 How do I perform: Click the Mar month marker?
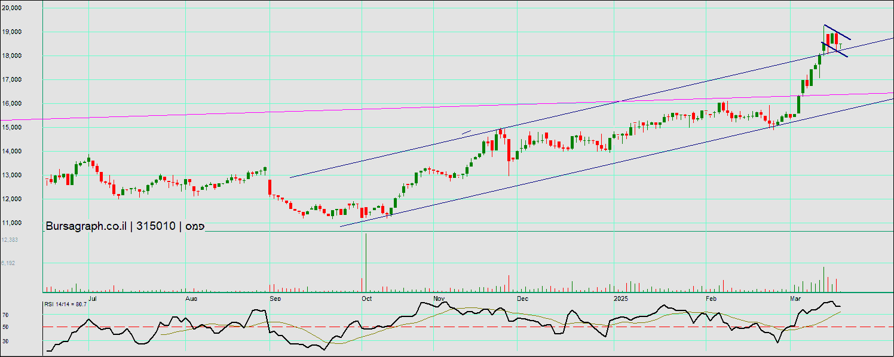tap(795, 297)
